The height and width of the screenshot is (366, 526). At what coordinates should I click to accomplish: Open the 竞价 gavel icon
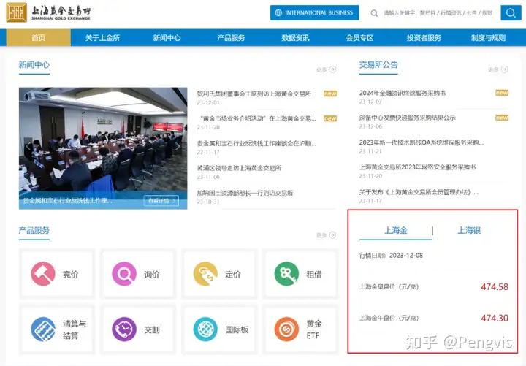[x=43, y=274]
